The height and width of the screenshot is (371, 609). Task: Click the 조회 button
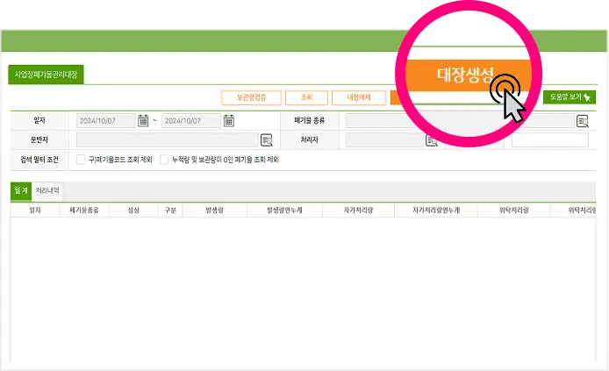tap(306, 97)
